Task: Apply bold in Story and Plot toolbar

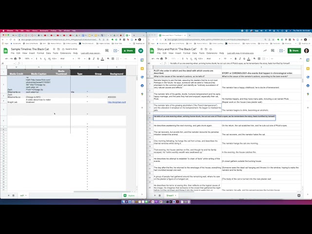Action: coord(235,58)
